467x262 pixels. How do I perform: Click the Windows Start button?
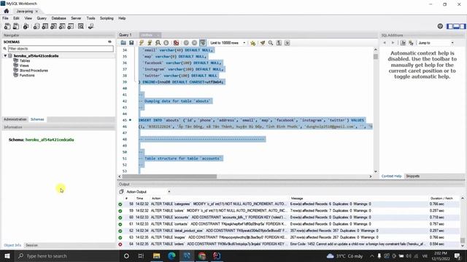pos(7,255)
